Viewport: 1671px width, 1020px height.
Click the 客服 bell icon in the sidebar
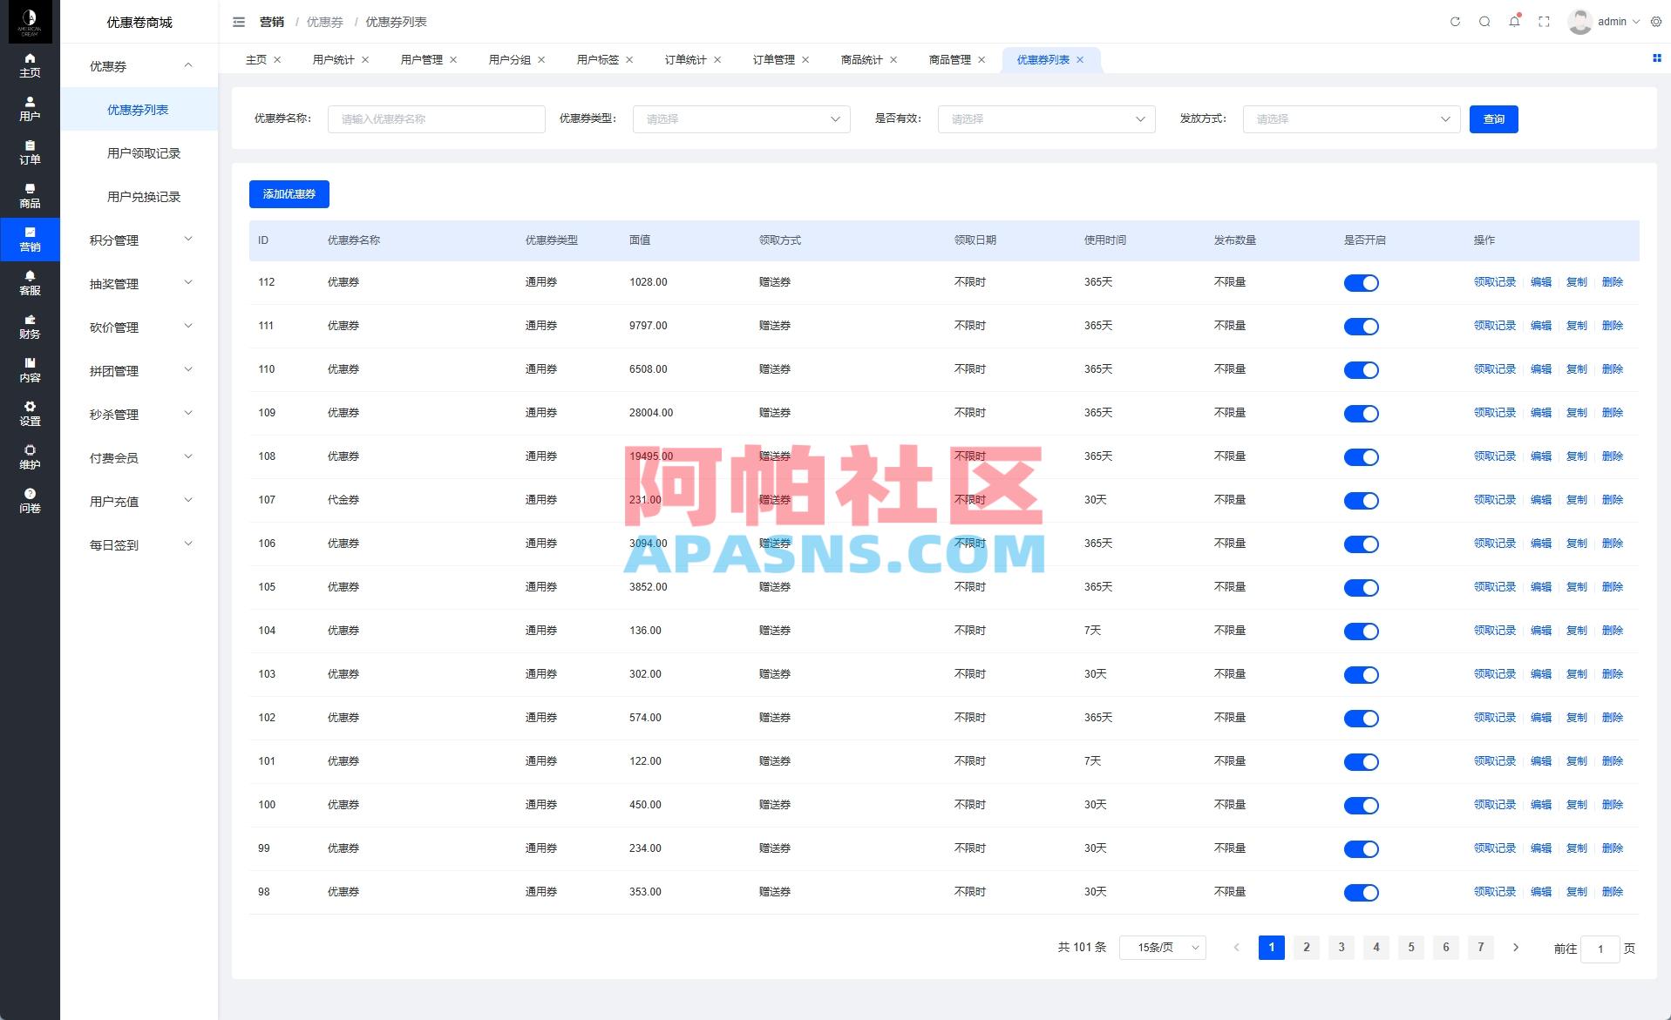coord(30,283)
